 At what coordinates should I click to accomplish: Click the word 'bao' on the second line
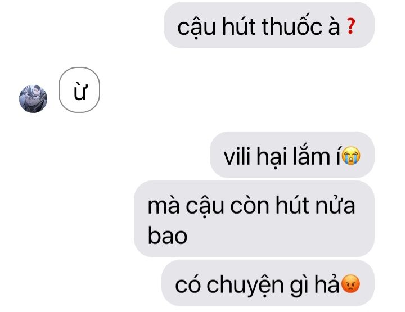tap(168, 236)
